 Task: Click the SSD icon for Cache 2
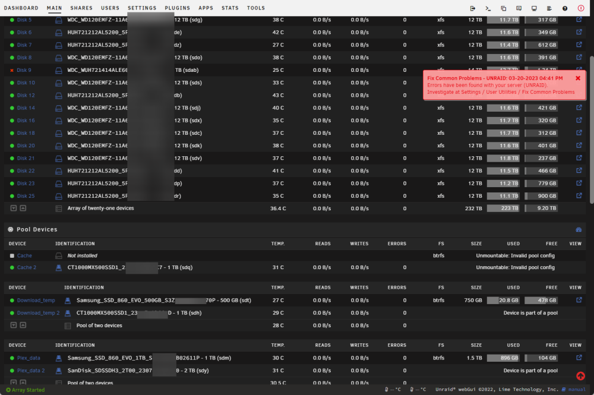59,268
